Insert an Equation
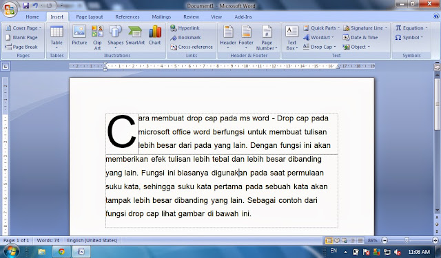Viewport: 441px width, 258px height. (x=411, y=28)
